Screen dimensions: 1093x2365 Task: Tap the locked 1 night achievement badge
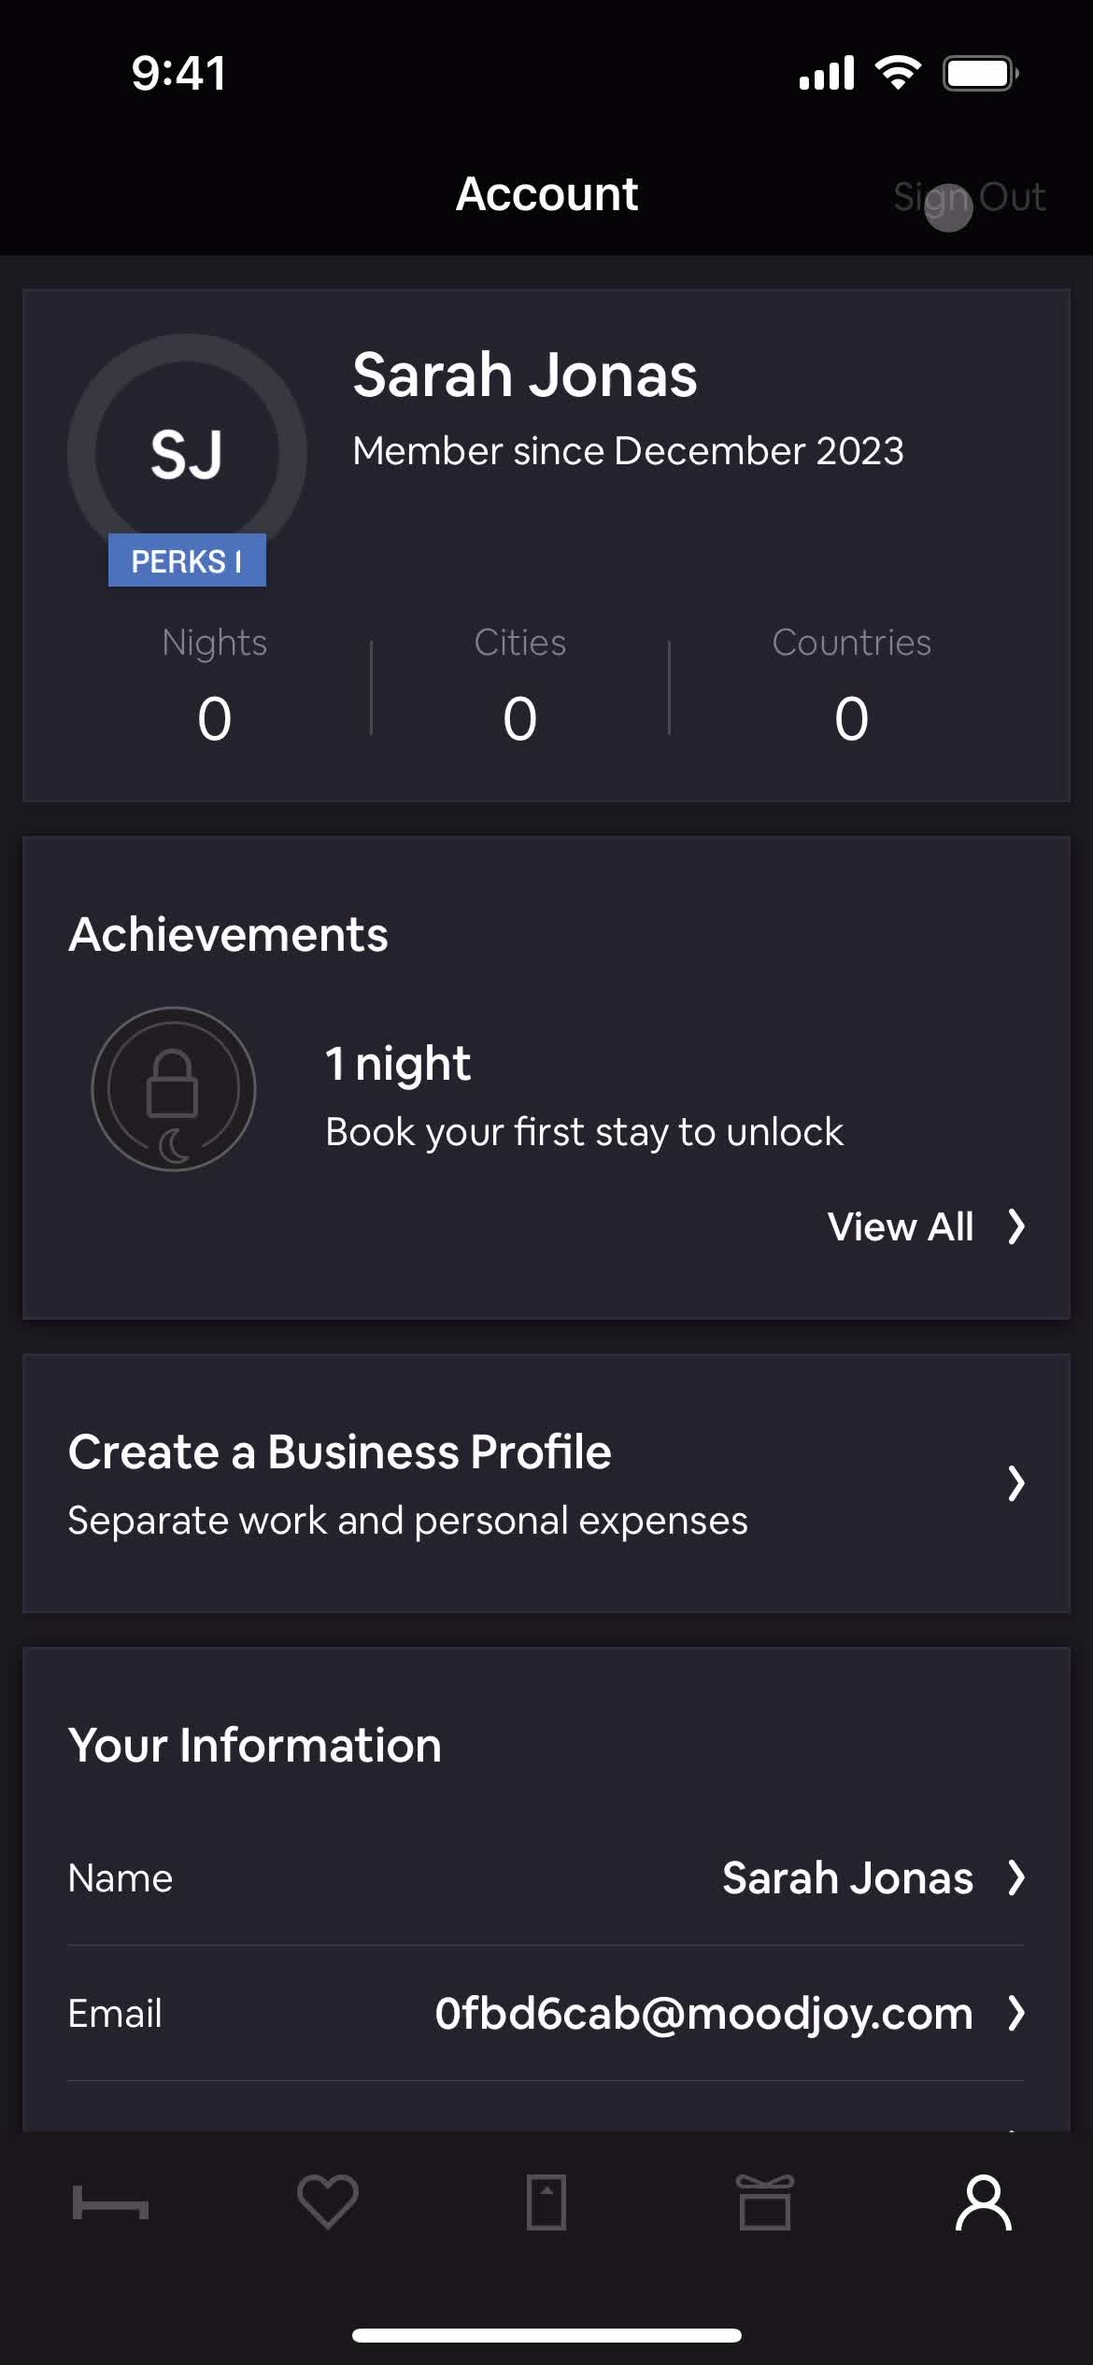click(x=174, y=1089)
